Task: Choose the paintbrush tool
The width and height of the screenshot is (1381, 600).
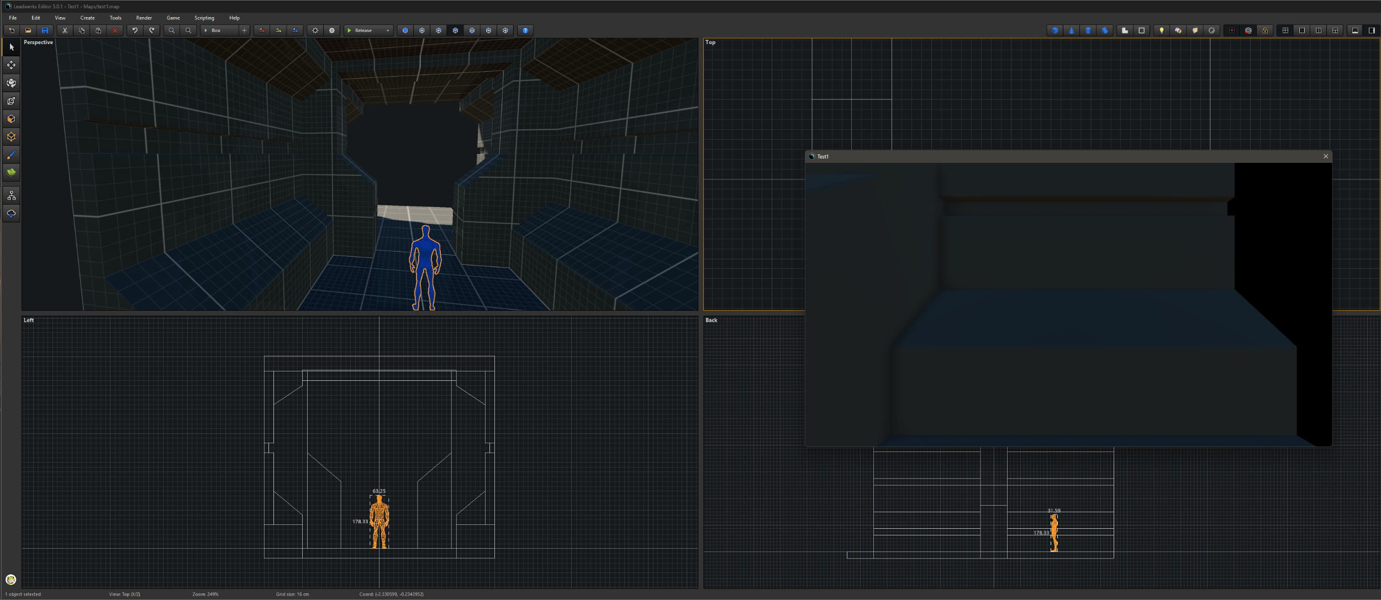Action: [11, 155]
